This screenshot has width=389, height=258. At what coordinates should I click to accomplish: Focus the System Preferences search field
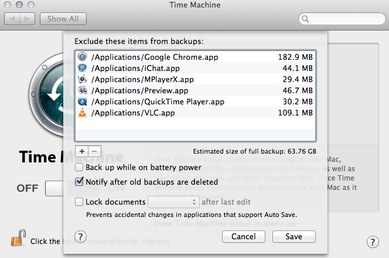tap(342, 19)
